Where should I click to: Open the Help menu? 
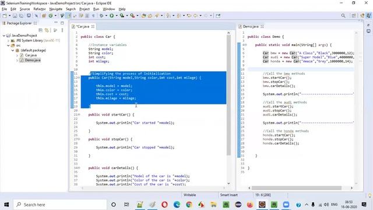tap(122, 9)
